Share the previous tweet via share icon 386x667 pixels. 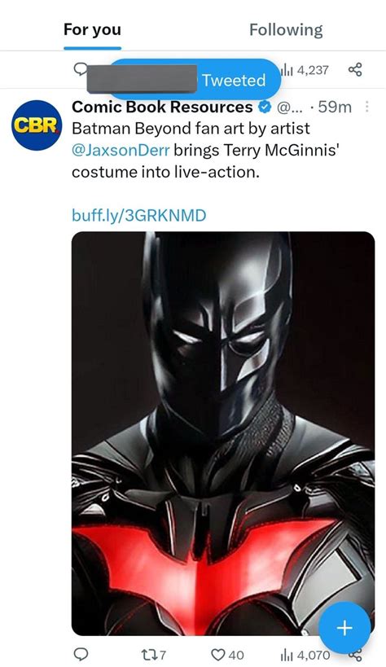pos(355,69)
